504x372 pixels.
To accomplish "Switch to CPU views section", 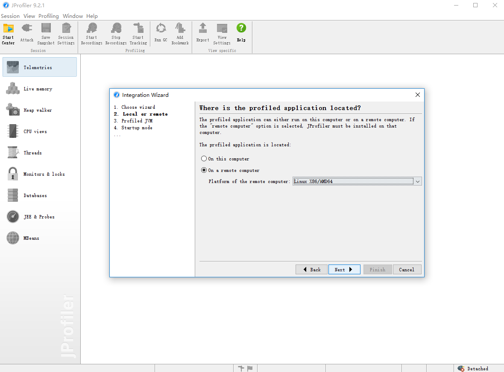I will coord(40,131).
